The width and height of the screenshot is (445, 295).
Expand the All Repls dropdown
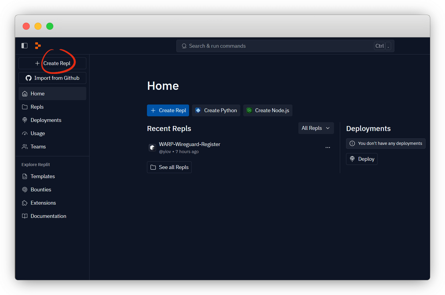316,128
